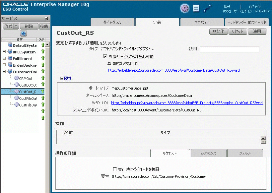Screen dimensions: 272x193
Task: Click the CustDBOut service gear icon
Action: [17, 85]
